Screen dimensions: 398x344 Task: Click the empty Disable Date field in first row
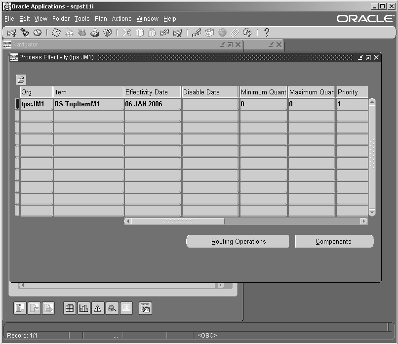pyautogui.click(x=210, y=104)
